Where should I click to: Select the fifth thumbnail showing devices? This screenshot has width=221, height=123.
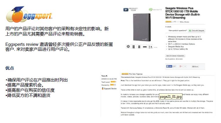pos(150,46)
